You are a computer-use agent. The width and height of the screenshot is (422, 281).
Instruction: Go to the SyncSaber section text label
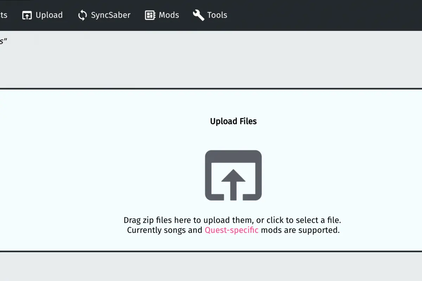(111, 15)
